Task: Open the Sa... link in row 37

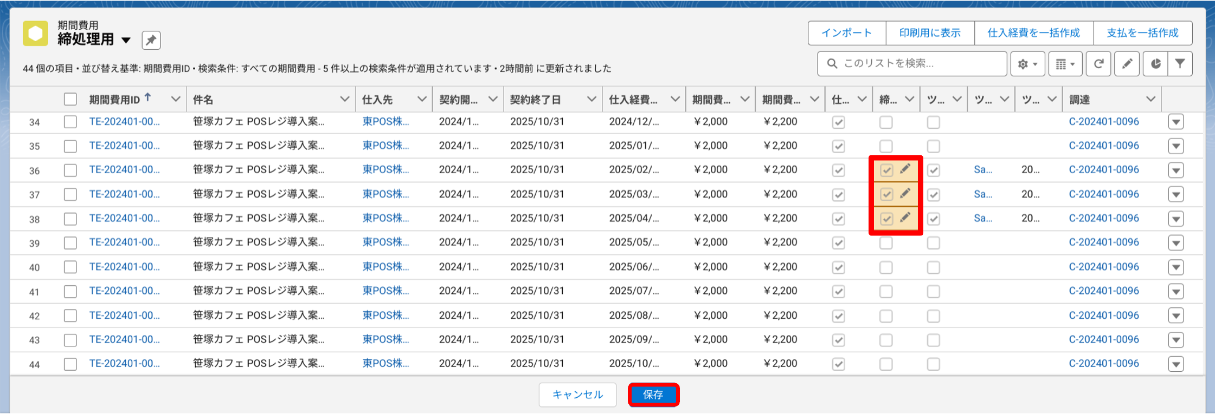Action: click(x=983, y=194)
